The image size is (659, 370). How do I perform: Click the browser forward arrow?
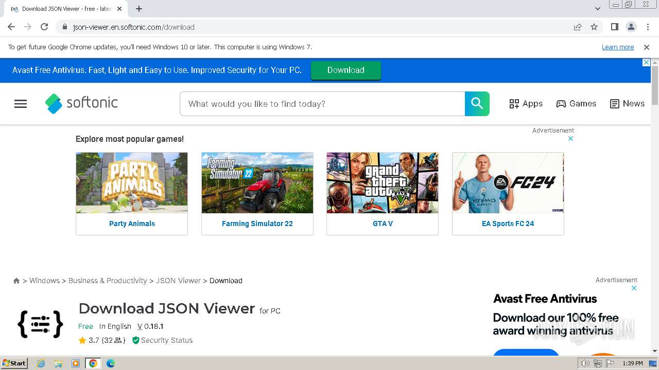(28, 27)
